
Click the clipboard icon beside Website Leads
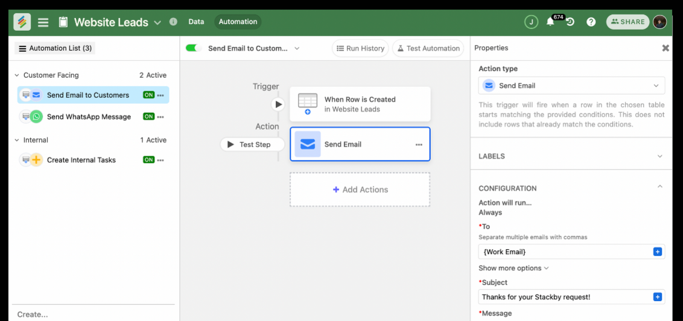(63, 22)
